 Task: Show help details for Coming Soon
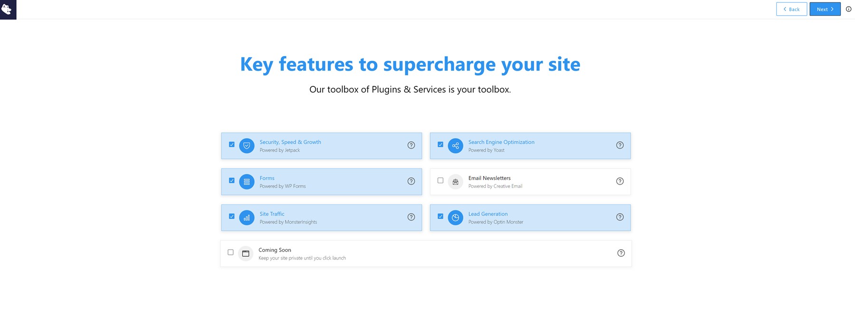[x=621, y=253]
